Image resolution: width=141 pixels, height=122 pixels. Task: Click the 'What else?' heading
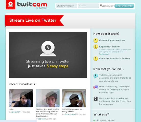pyautogui.click(x=101, y=114)
